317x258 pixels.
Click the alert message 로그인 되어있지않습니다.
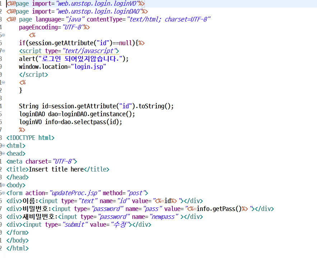click(x=80, y=59)
